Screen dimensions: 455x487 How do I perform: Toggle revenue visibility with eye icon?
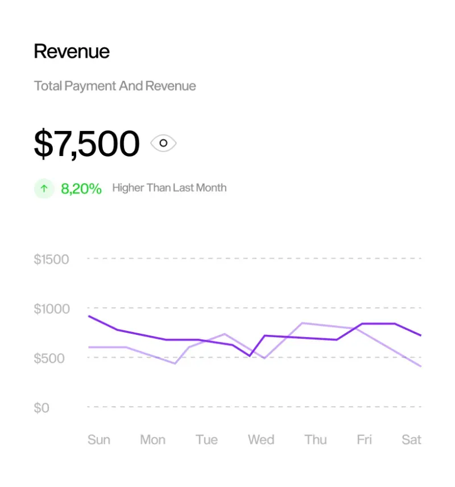[163, 143]
